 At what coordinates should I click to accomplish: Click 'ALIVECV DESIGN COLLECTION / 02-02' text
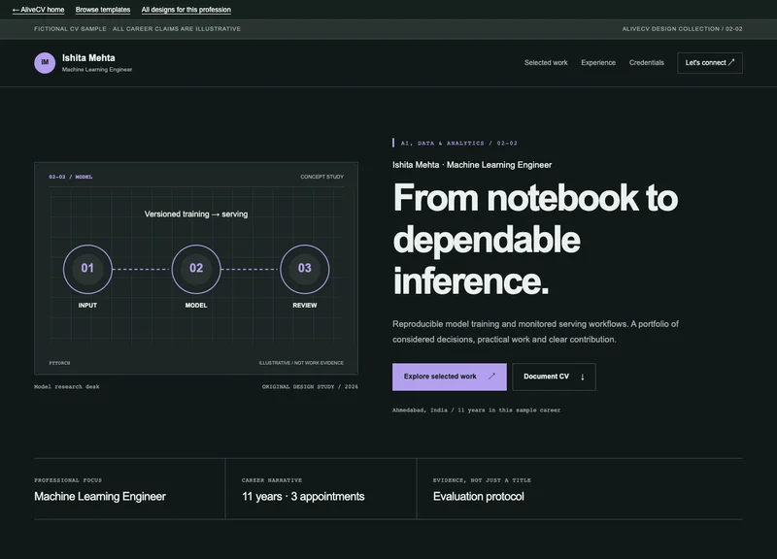point(683,29)
